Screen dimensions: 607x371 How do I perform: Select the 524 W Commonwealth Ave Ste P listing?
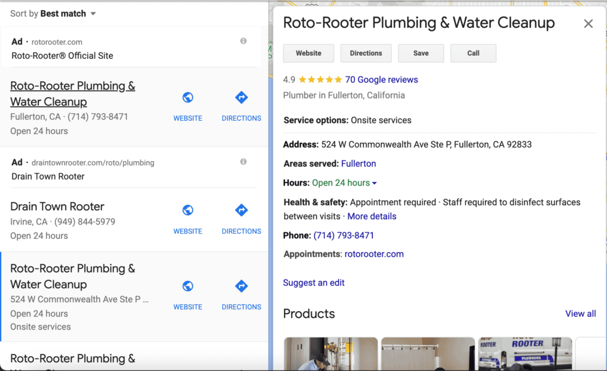click(134, 297)
